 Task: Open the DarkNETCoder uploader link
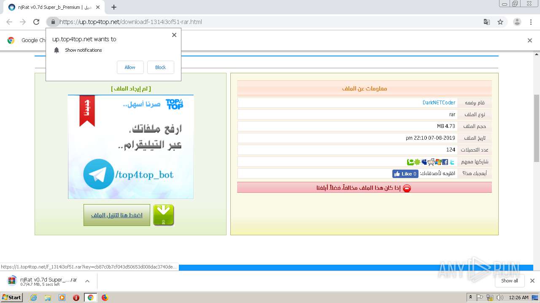(x=439, y=103)
